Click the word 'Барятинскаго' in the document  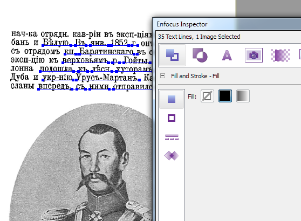coord(106,52)
